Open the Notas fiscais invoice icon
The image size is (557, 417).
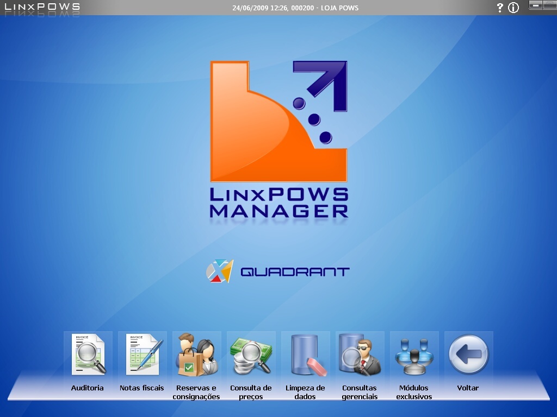(x=144, y=354)
